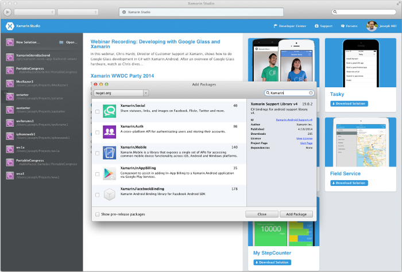
Task: Click the Add Package button
Action: tap(296, 214)
